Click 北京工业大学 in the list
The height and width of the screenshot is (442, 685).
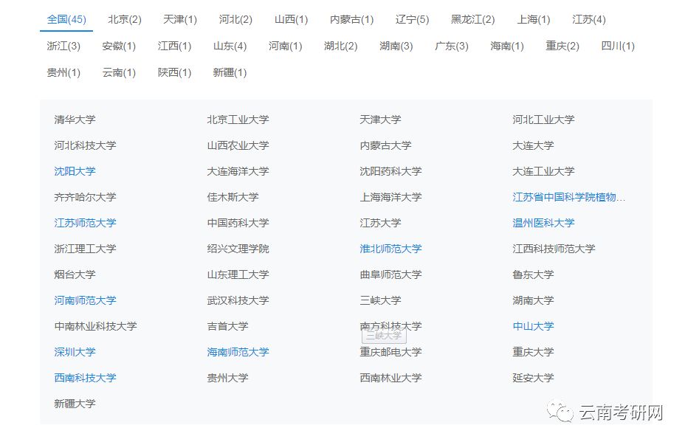(238, 120)
